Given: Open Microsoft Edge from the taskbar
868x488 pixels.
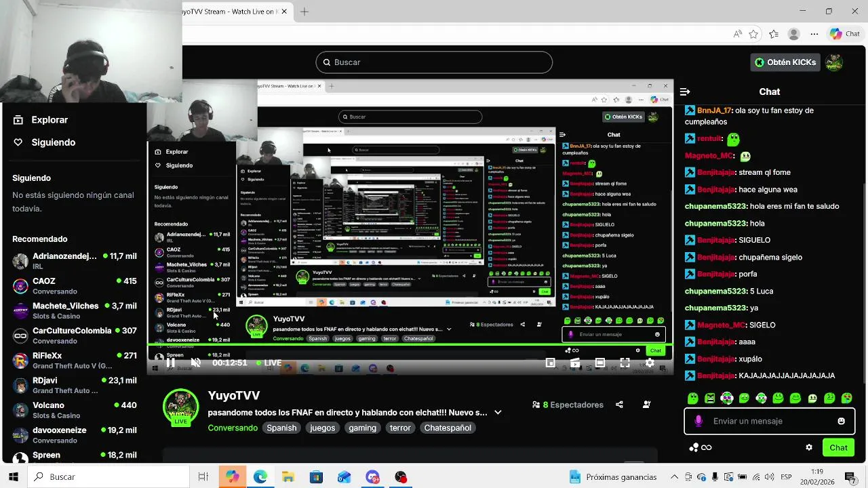Looking at the screenshot, I should pos(260,476).
